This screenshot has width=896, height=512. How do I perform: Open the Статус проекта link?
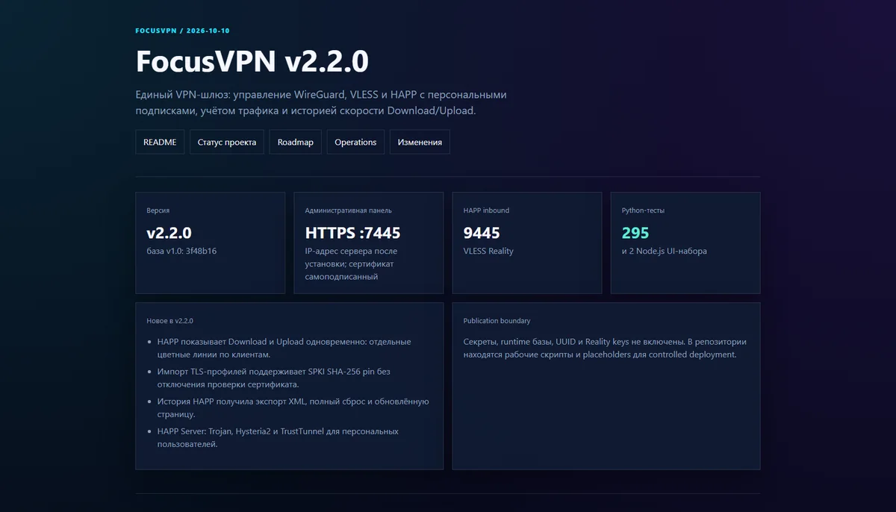(227, 142)
